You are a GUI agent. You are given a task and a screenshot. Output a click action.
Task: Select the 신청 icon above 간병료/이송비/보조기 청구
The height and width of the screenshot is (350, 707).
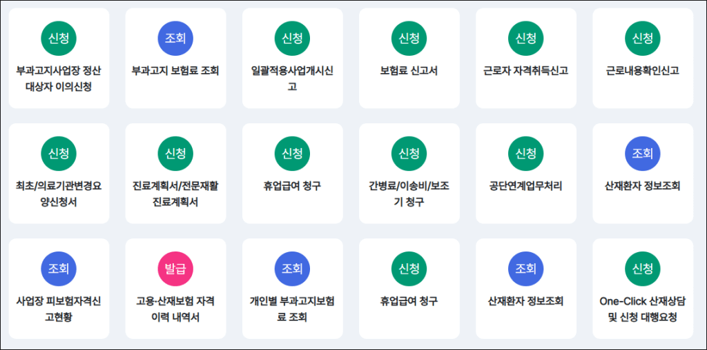[409, 154]
